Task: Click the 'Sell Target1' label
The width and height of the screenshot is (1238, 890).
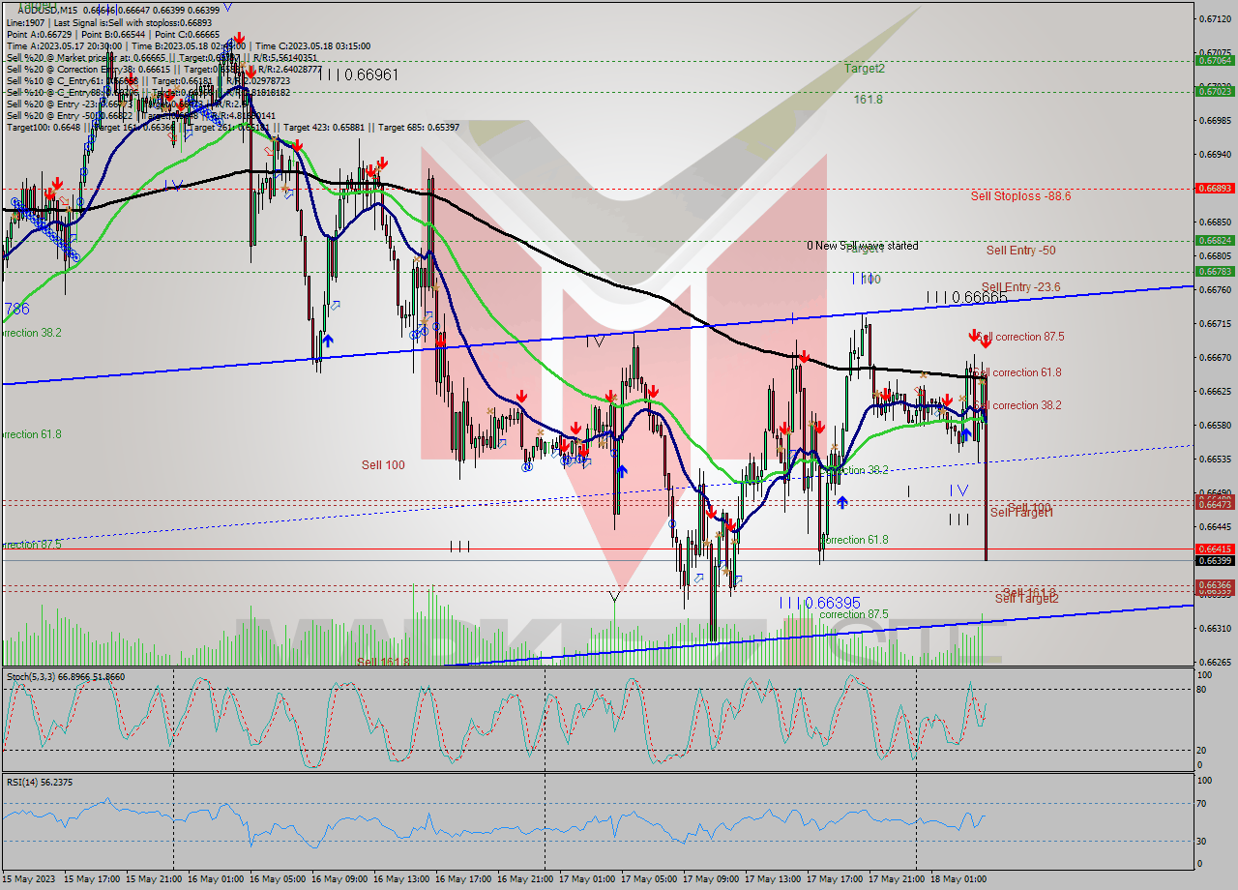Action: (1021, 513)
